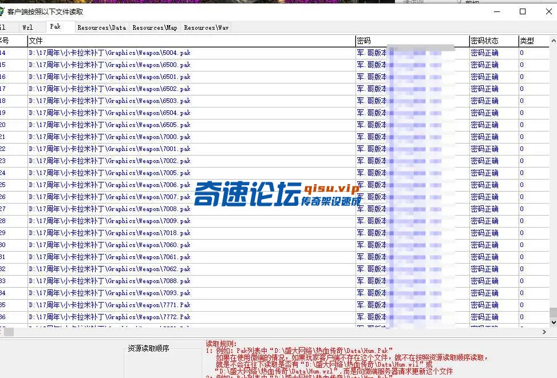The image size is (557, 378).
Task: Select the row for Weapon\6504.pak
Action: tap(275, 113)
